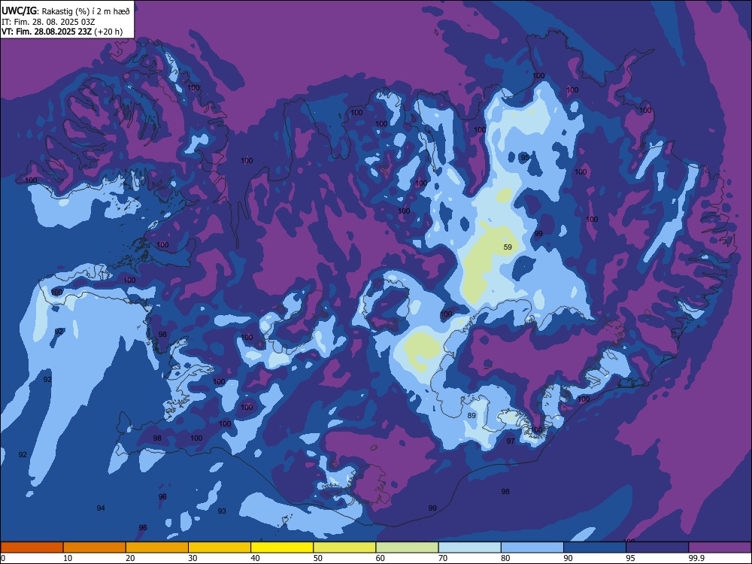Click the 30–40 amber legend swatch
This screenshot has width=752, height=564.
[220, 547]
